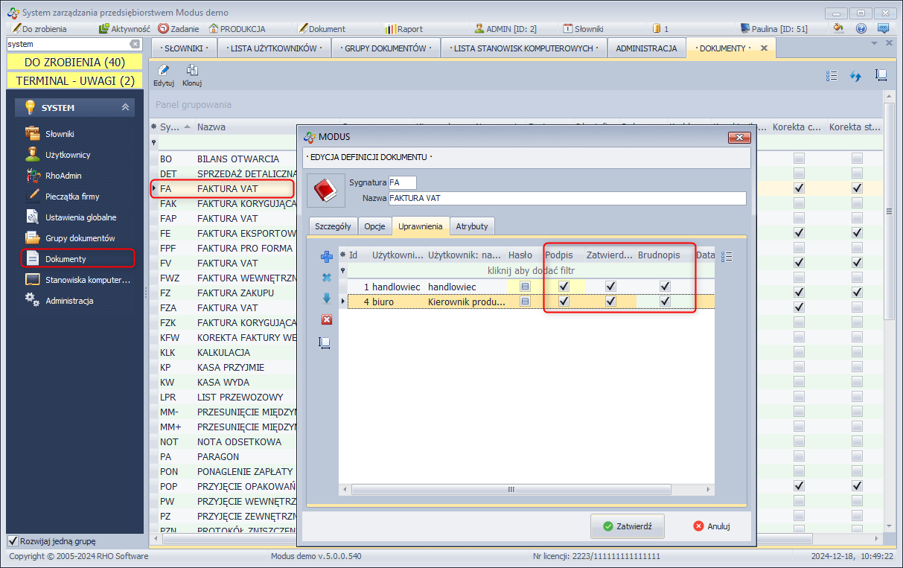This screenshot has height=568, width=903.
Task: Click the Klonuj clone icon
Action: point(192,71)
